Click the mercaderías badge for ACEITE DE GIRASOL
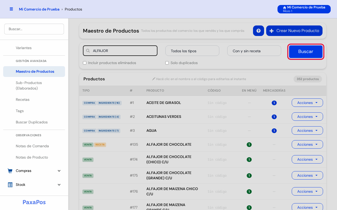This screenshot has width=337, height=210. point(274,103)
